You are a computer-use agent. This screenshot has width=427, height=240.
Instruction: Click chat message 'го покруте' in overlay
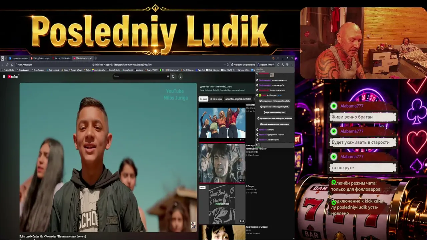[x=363, y=168]
